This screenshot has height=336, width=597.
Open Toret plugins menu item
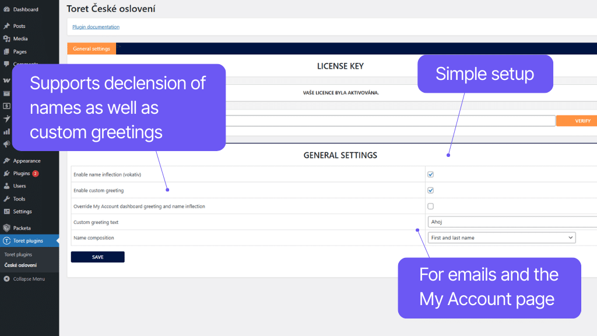(x=29, y=241)
